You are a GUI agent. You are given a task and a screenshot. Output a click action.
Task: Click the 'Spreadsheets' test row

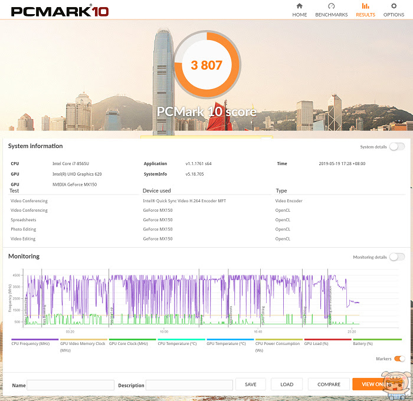[24, 220]
